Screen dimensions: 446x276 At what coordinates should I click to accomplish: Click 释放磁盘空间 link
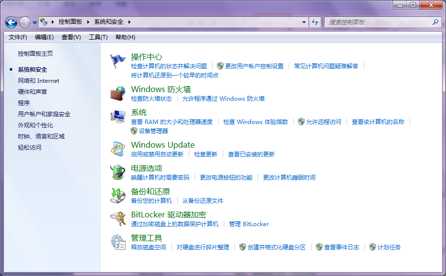(149, 247)
